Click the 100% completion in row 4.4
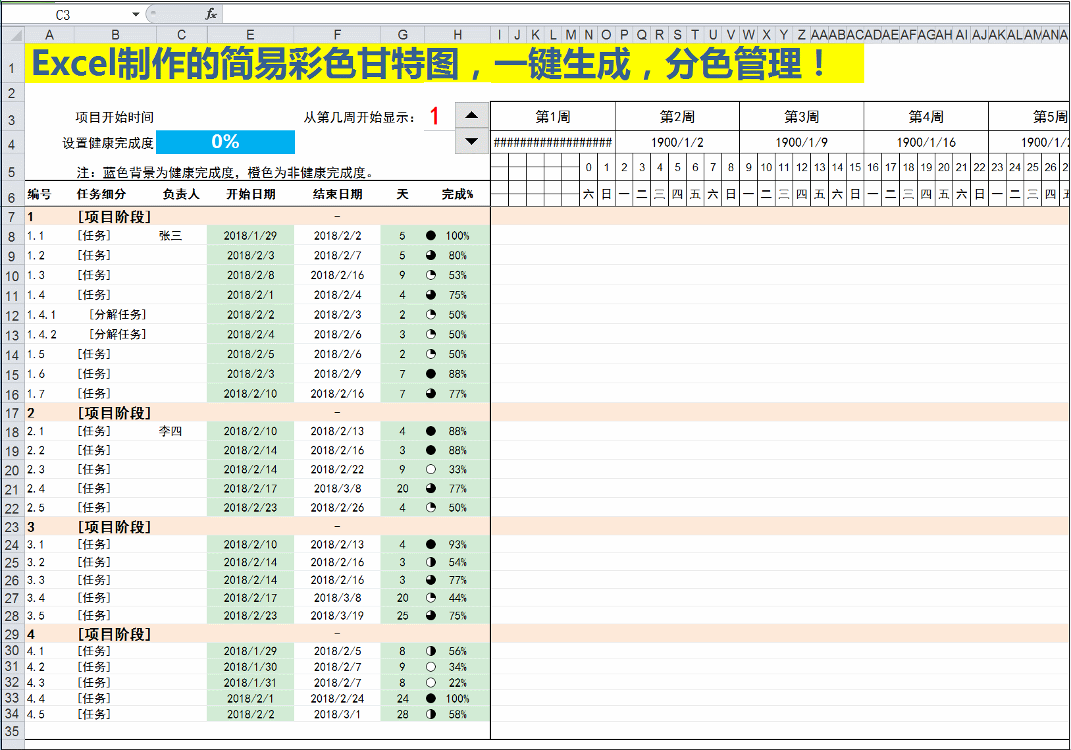This screenshot has width=1071, height=750. [x=457, y=699]
